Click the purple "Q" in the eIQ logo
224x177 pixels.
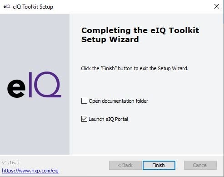click(48, 85)
